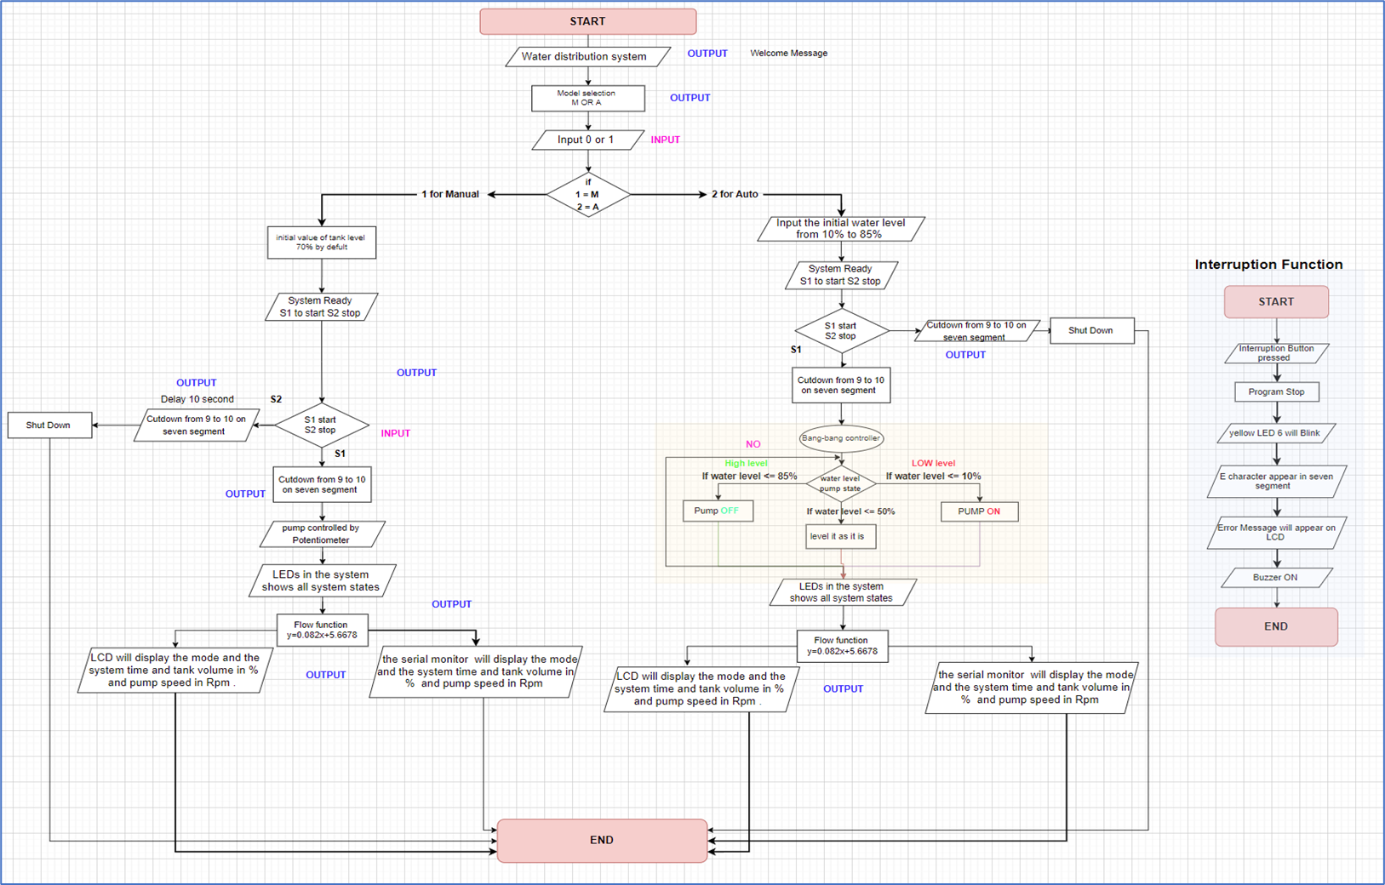Click the Input 0 or 1 parallelogram

pyautogui.click(x=587, y=140)
